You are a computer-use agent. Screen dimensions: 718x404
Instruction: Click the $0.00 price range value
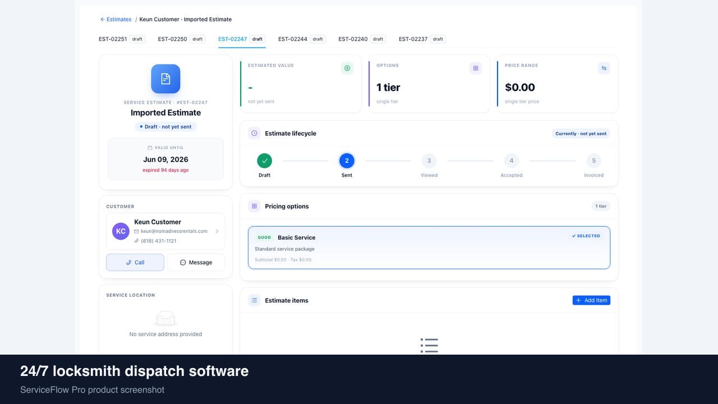520,88
